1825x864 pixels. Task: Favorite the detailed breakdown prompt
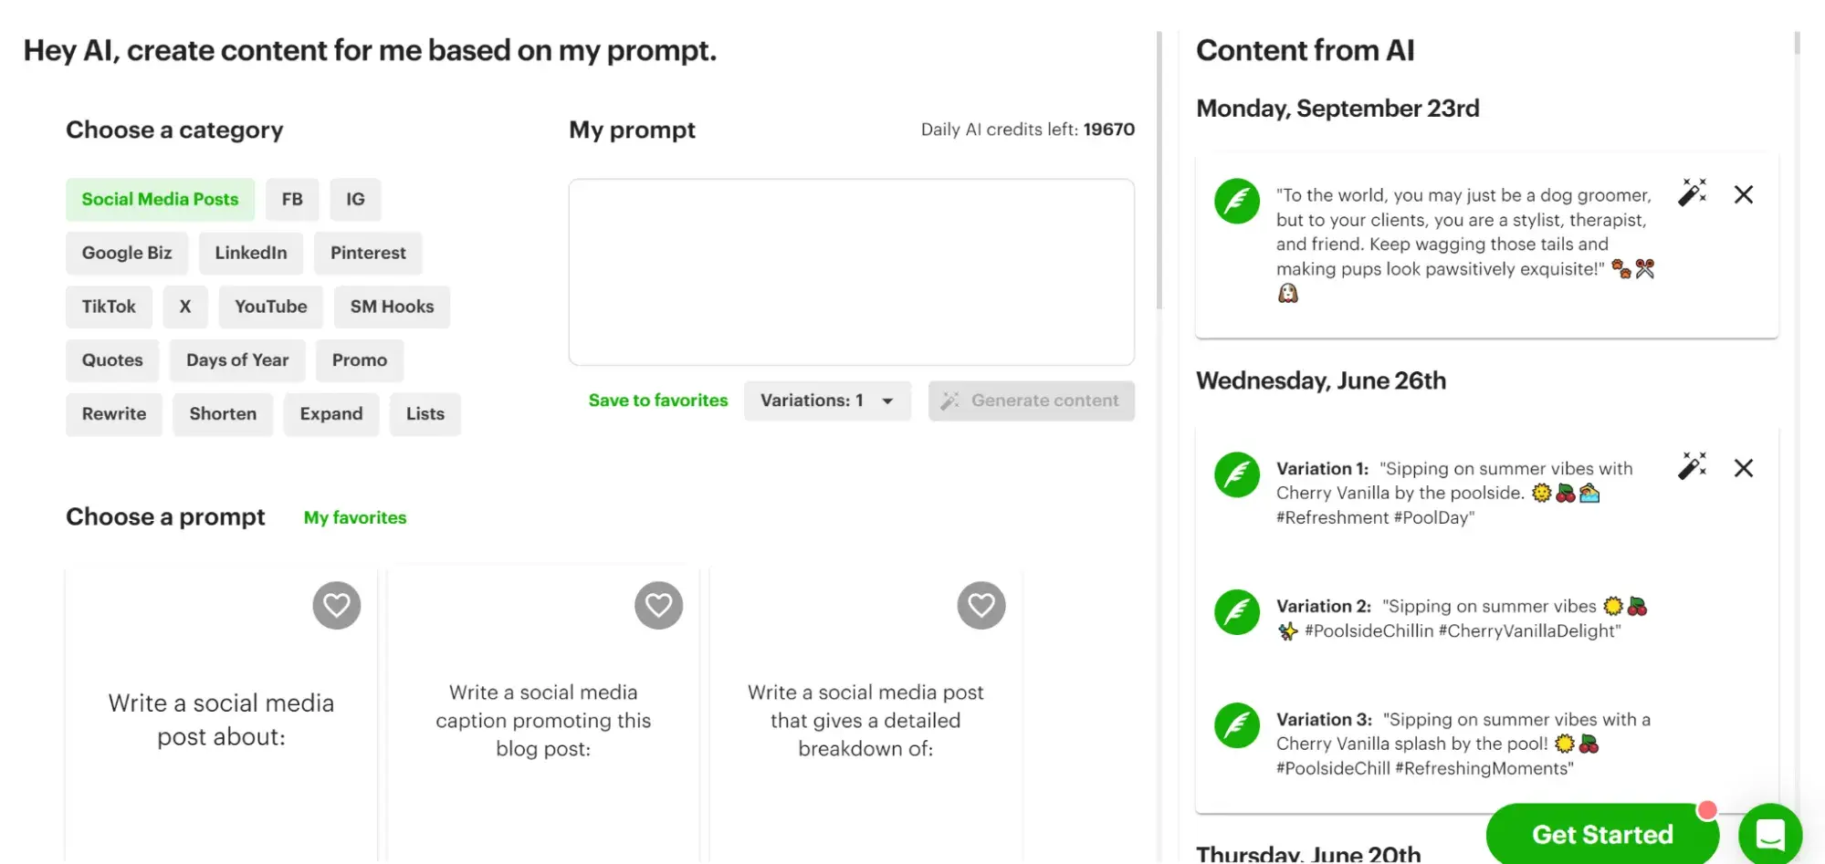point(981,605)
